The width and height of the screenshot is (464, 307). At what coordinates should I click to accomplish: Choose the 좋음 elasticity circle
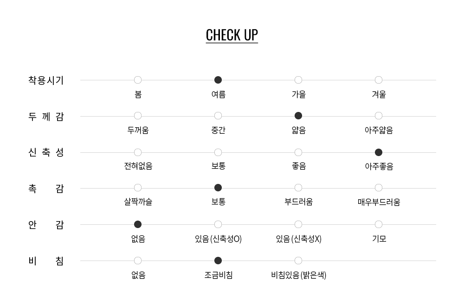click(x=298, y=152)
